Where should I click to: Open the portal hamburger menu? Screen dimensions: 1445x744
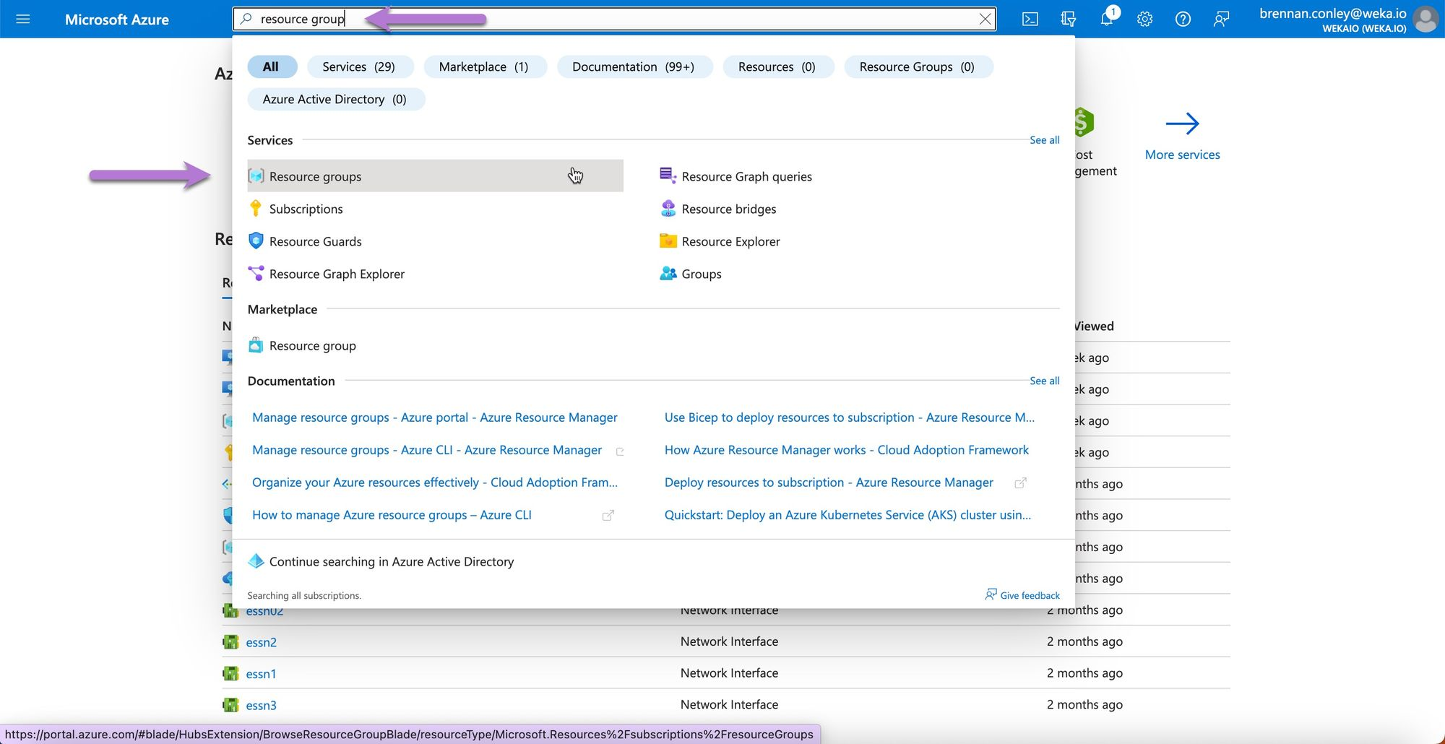[x=22, y=19]
